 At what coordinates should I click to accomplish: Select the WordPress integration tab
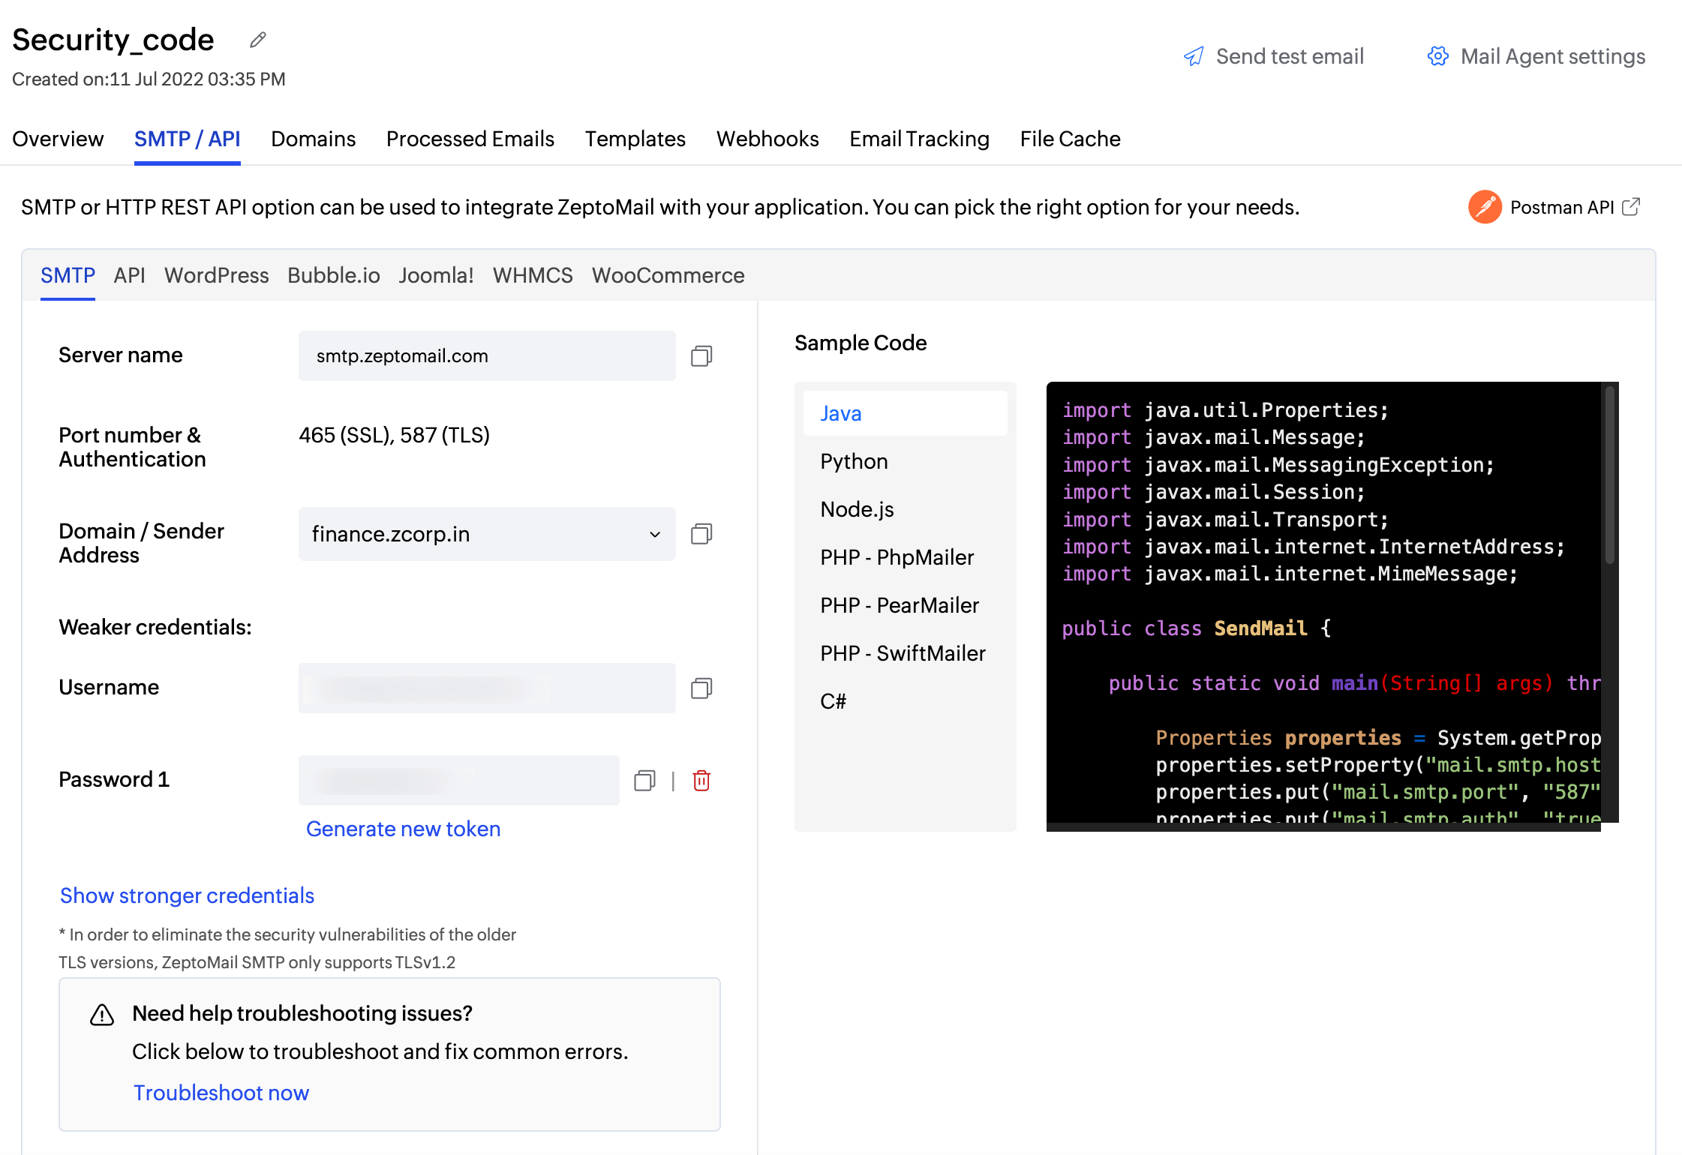216,275
